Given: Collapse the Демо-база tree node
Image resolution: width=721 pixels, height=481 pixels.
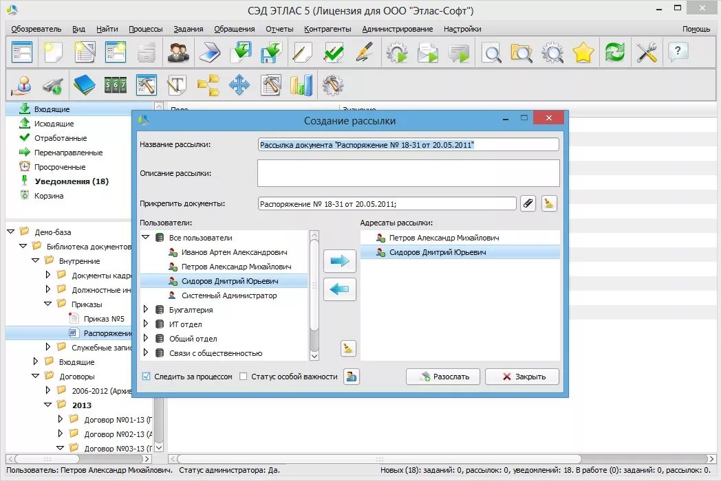Looking at the screenshot, I should [11, 232].
